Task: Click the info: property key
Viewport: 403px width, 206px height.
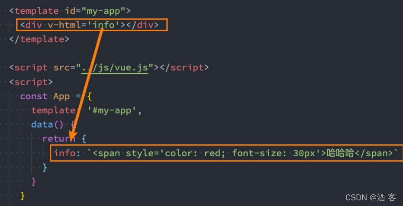Action: click(x=68, y=153)
